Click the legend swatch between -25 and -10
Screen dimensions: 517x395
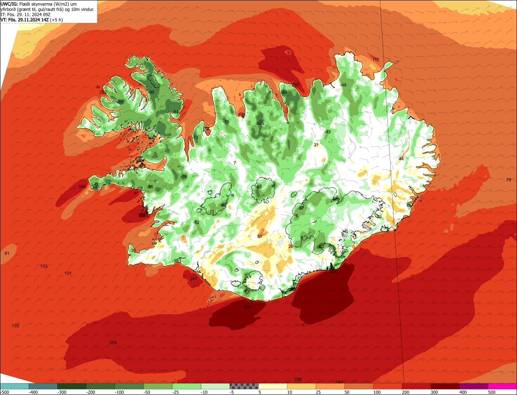click(187, 386)
